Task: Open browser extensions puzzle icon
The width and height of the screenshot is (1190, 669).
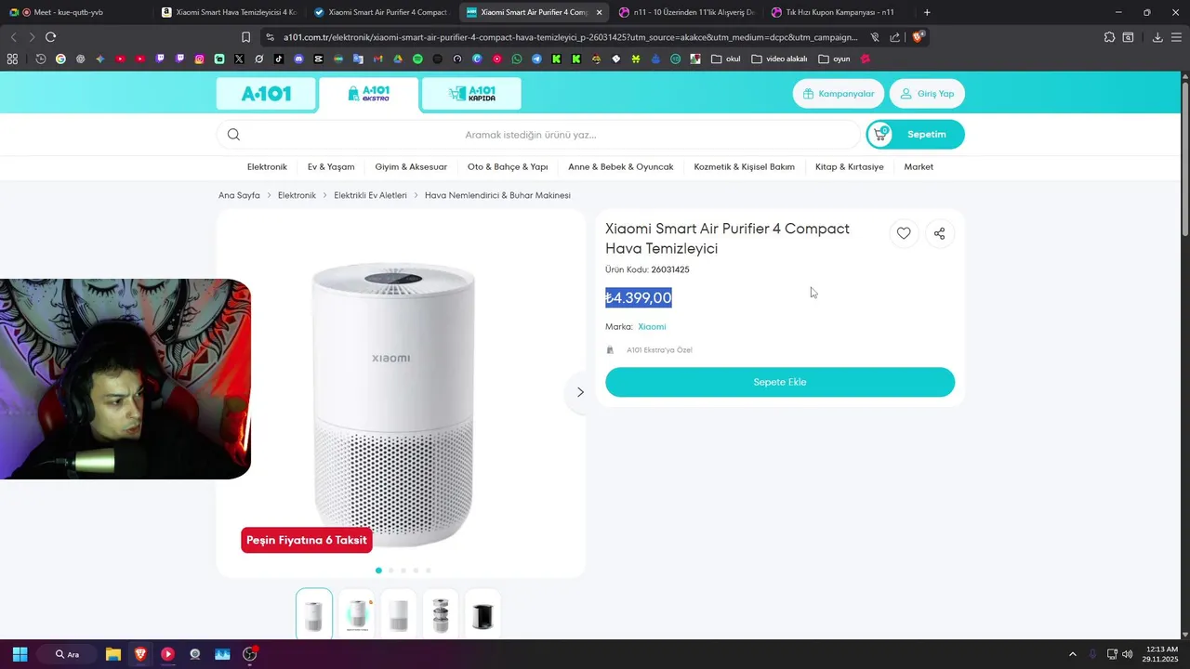Action: tap(1109, 37)
